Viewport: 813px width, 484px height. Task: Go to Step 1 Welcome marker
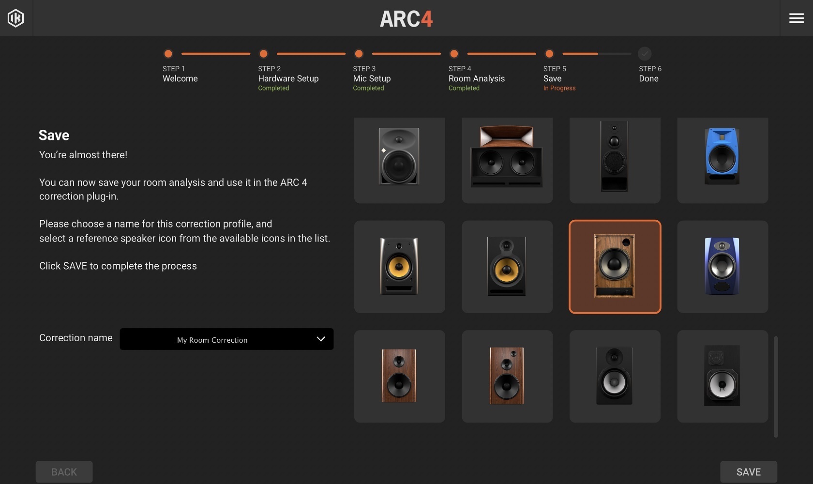(168, 54)
